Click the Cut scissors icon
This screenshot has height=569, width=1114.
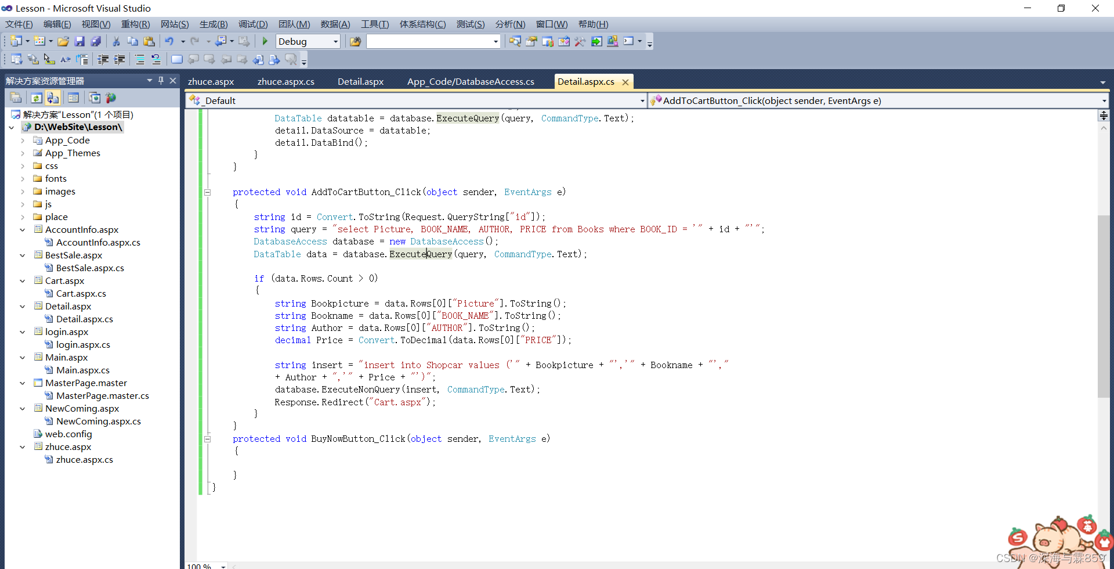click(x=115, y=41)
